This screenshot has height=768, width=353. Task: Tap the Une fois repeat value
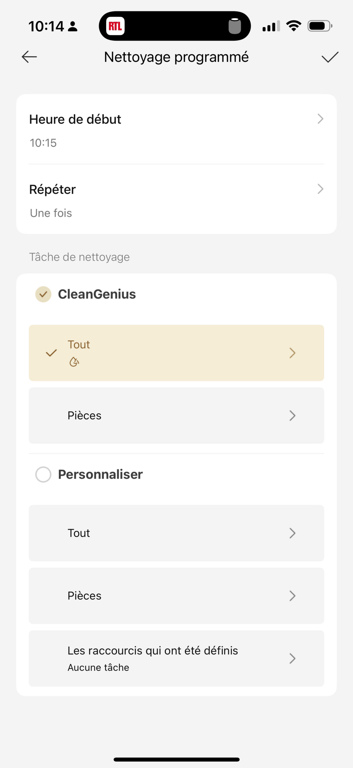pyautogui.click(x=51, y=213)
